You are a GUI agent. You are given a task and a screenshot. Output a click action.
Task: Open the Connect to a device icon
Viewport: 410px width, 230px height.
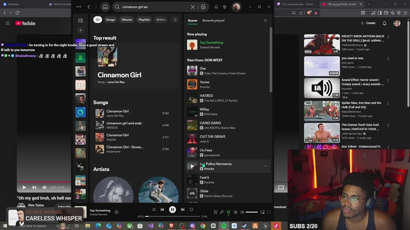(x=235, y=212)
